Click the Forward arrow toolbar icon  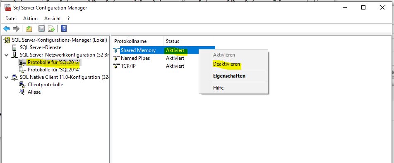tap(16, 28)
